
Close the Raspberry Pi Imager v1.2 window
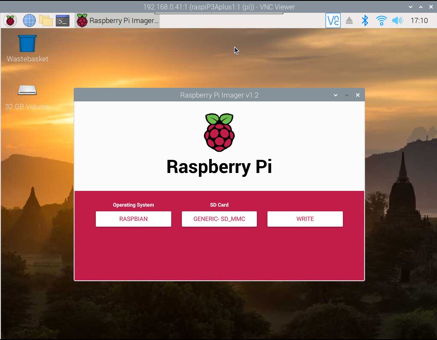(358, 95)
